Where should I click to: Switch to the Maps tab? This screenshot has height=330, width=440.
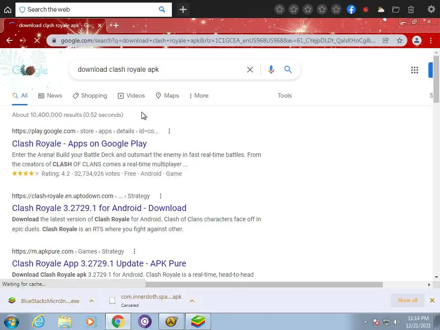pos(167,96)
